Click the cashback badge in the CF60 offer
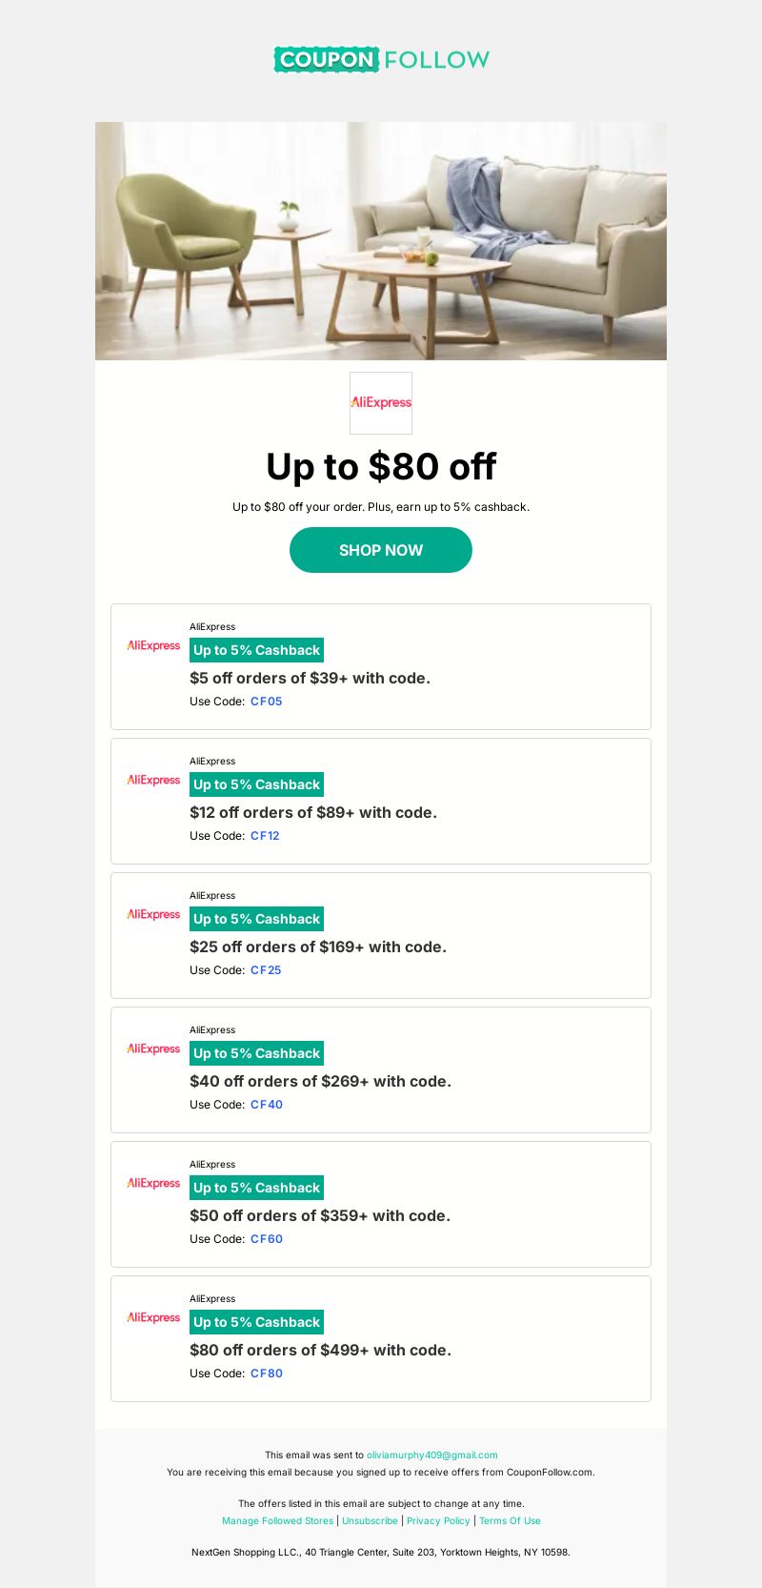 257,1188
